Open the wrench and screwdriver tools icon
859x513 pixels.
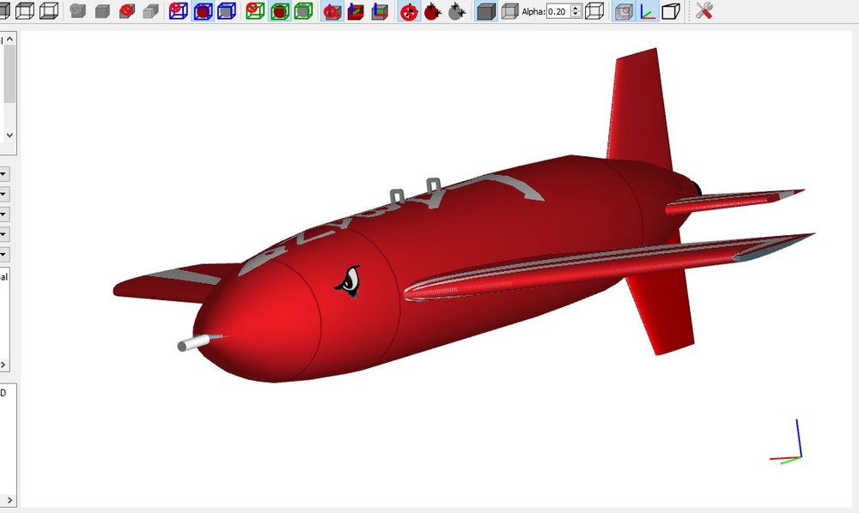(x=704, y=11)
